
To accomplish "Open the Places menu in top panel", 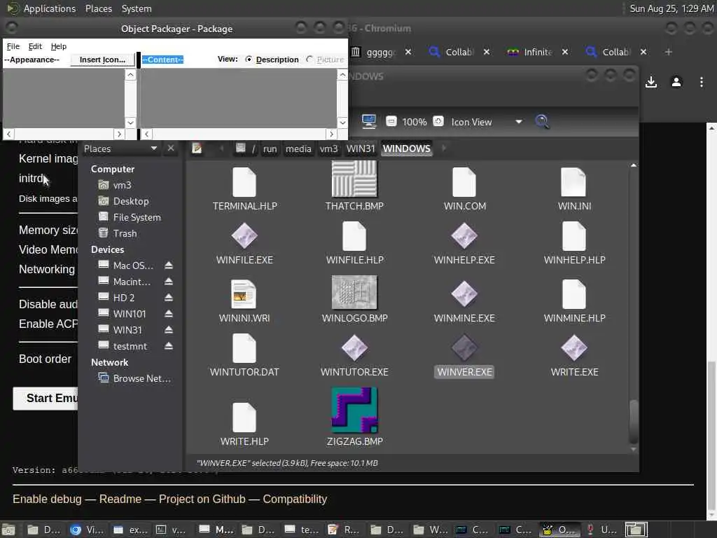I will pos(99,8).
